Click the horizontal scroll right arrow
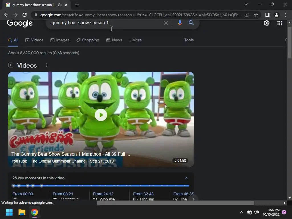Viewport: 292px width, 219px height. tap(285, 203)
